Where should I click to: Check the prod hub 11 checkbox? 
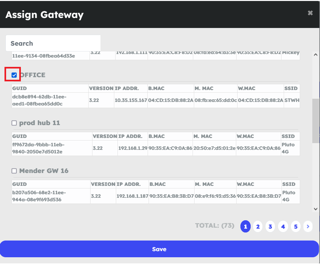pyautogui.click(x=14, y=123)
